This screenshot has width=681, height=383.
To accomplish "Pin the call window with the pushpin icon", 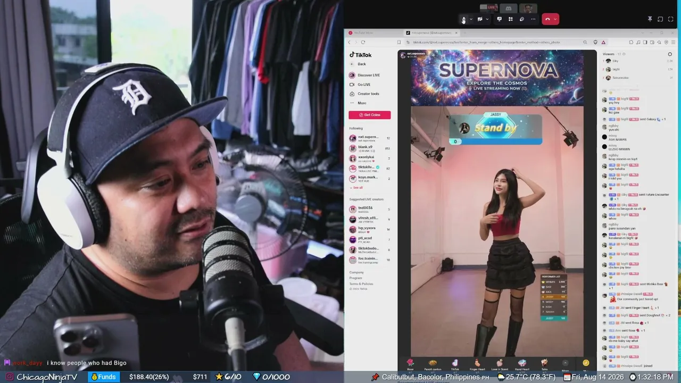I will (650, 19).
